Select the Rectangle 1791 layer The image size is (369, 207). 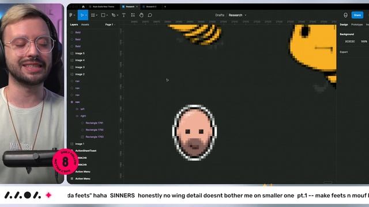pyautogui.click(x=94, y=122)
